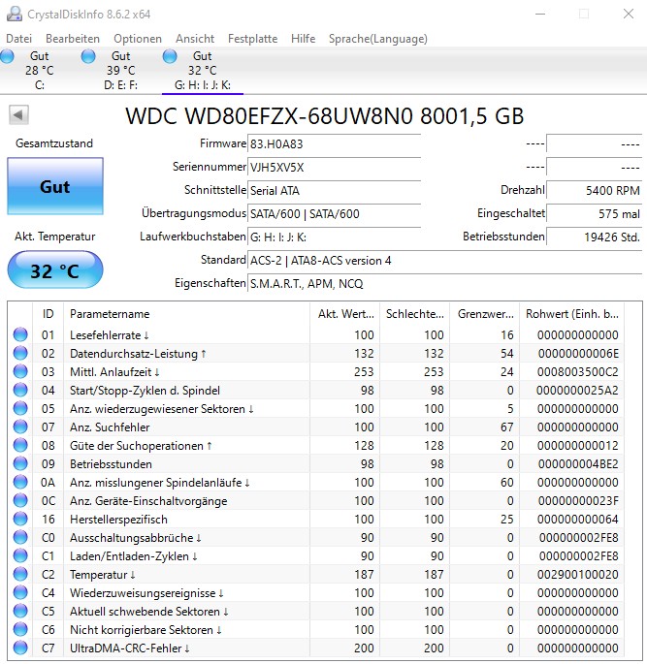Click threshold value 67 in Anz. Suchfehler row
647x664 pixels.
pyautogui.click(x=506, y=427)
